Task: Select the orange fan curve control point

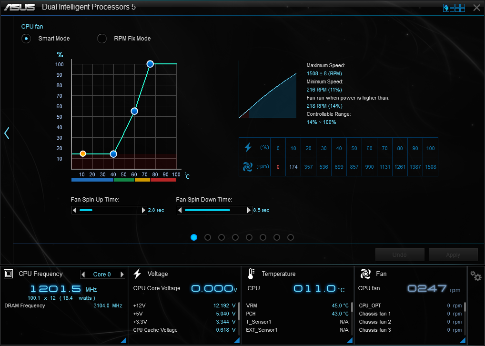Action: click(82, 154)
